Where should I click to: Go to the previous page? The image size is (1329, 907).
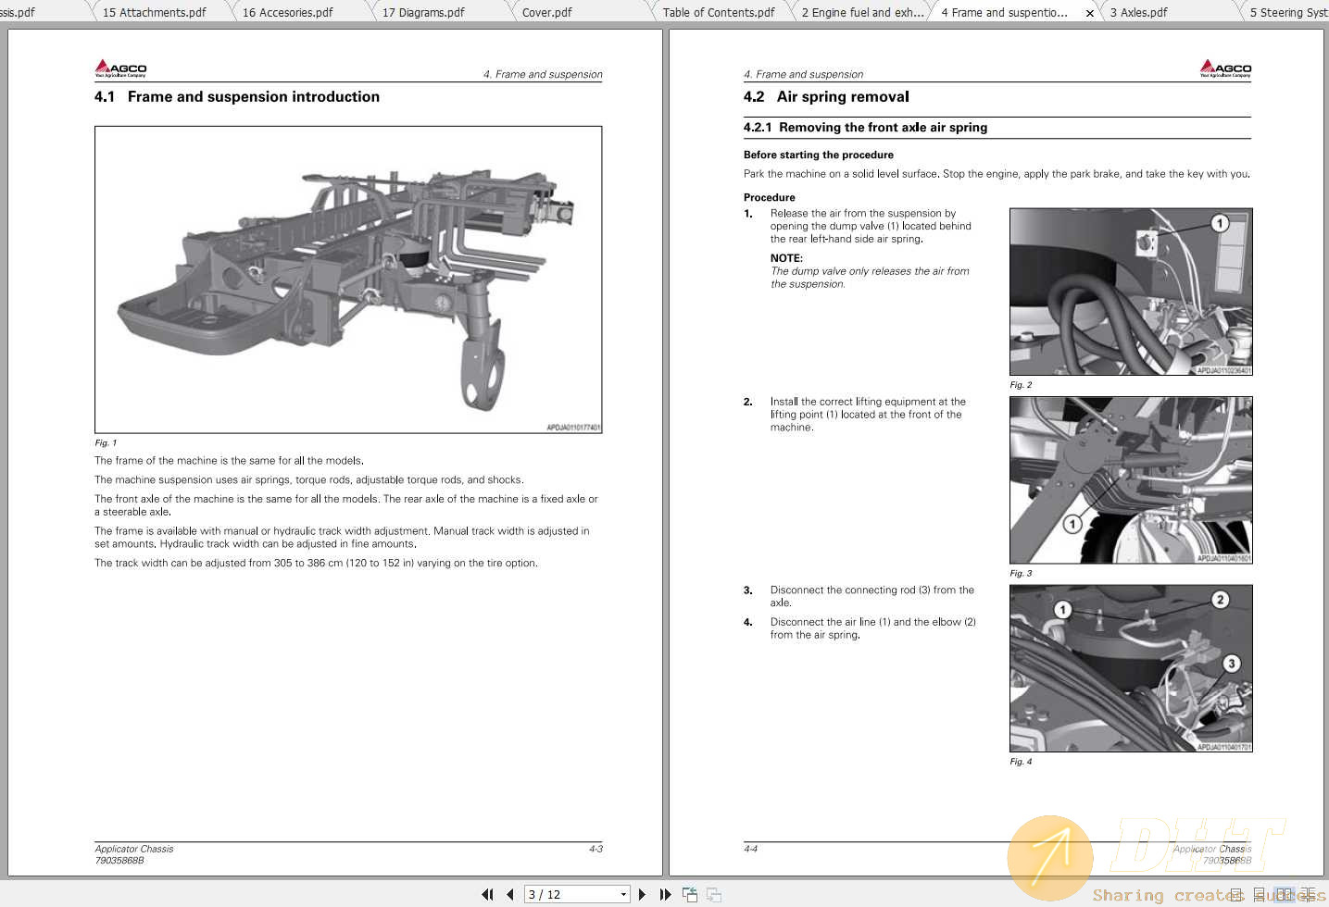[509, 894]
